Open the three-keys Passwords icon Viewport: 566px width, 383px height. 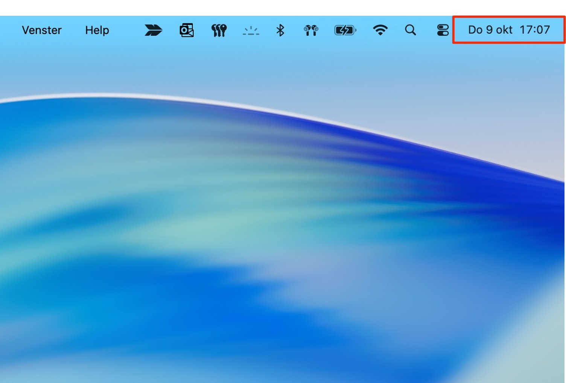219,30
